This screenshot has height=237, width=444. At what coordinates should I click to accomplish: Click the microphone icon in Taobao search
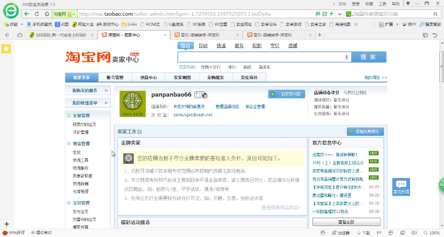pyautogui.click(x=347, y=57)
